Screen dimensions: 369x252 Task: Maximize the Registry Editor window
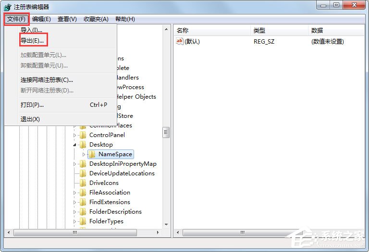pyautogui.click(x=336, y=5)
